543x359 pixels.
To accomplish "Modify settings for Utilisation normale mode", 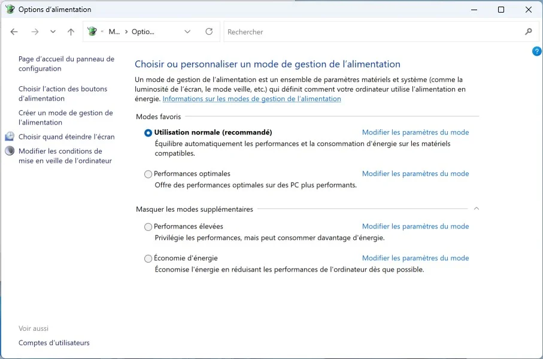I will pos(415,132).
